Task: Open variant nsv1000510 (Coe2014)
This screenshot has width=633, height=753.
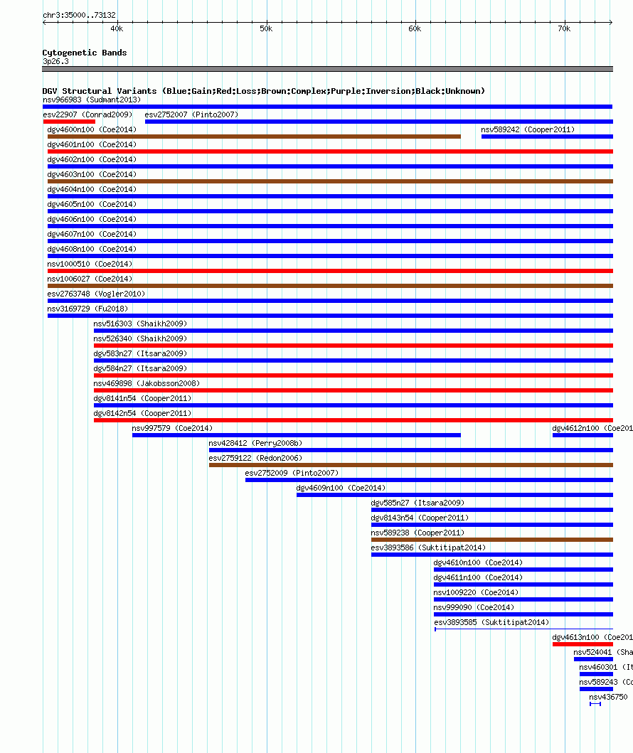Action: (90, 264)
